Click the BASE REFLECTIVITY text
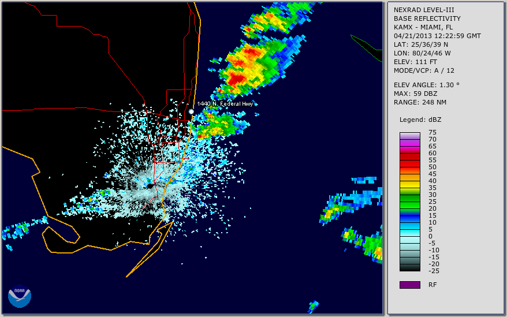The height and width of the screenshot is (317, 507). pyautogui.click(x=427, y=18)
